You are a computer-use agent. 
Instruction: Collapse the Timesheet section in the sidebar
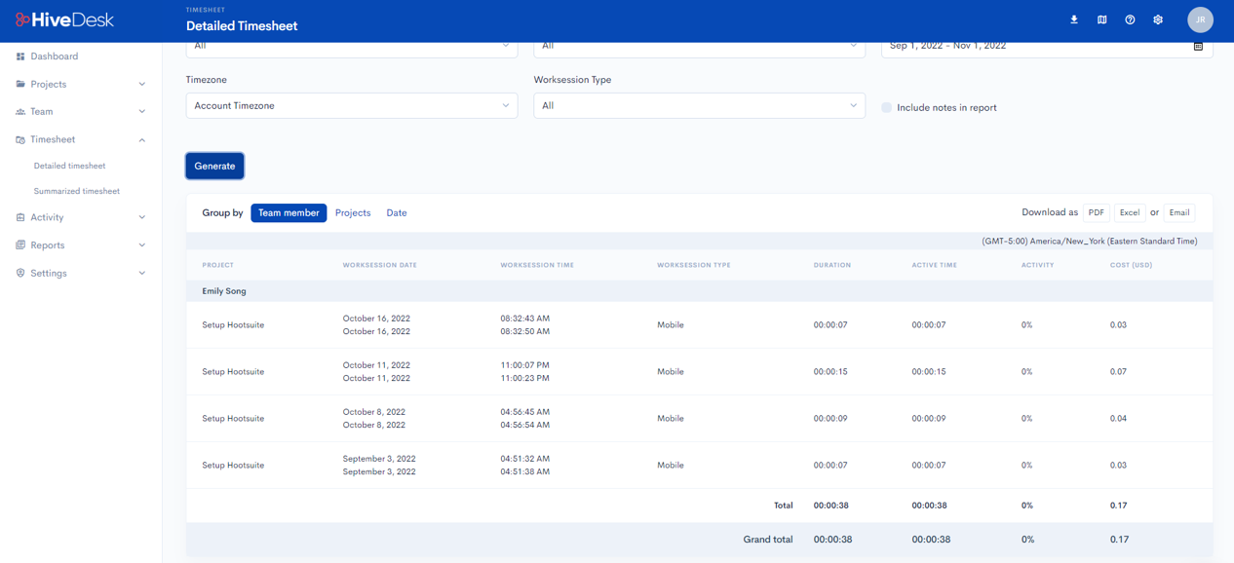tap(141, 139)
